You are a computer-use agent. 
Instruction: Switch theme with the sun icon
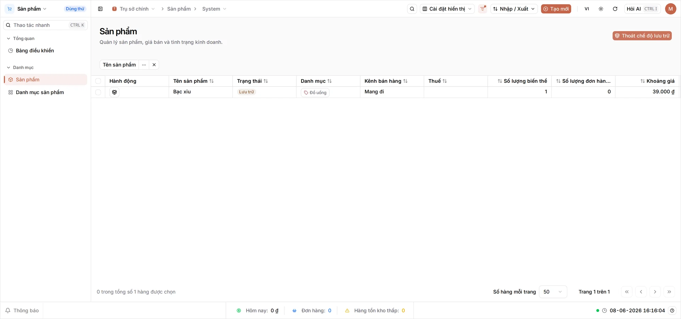pos(601,9)
